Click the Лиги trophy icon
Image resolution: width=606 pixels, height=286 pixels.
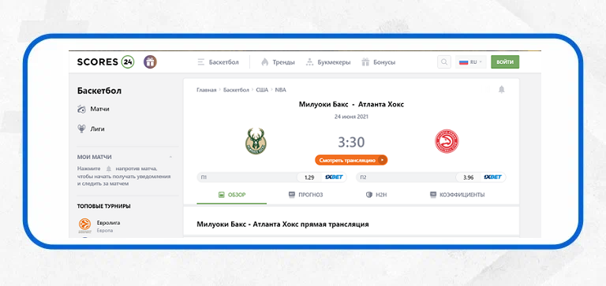pyautogui.click(x=81, y=129)
